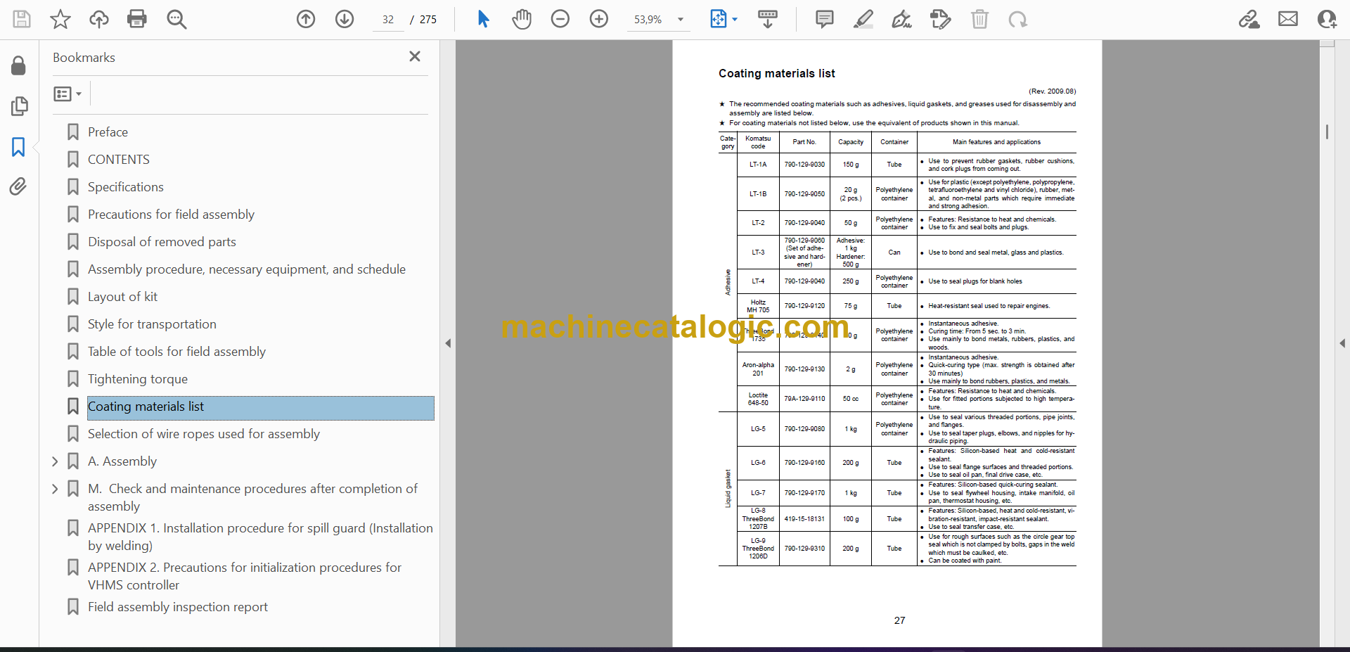The image size is (1350, 652).
Task: Click the 'Main features and applications' header
Action: 996,142
